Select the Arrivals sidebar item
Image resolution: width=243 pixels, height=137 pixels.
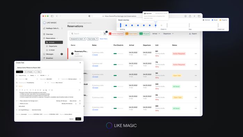tap(54, 42)
